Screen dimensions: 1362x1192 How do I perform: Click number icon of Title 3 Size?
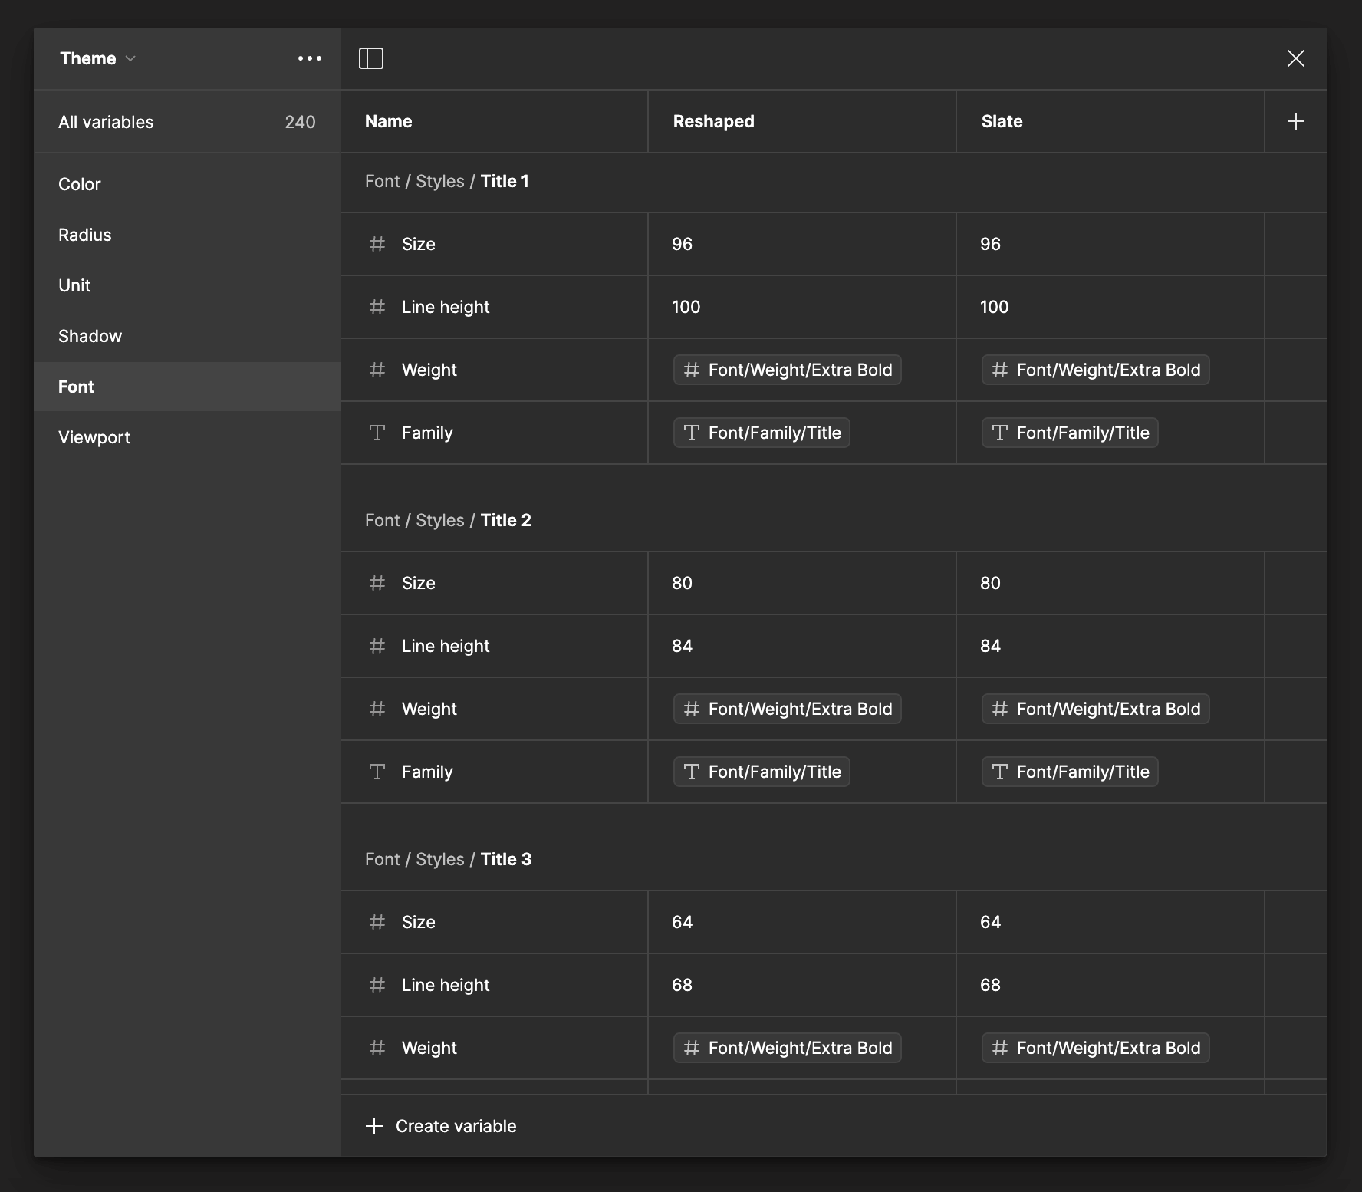377,922
